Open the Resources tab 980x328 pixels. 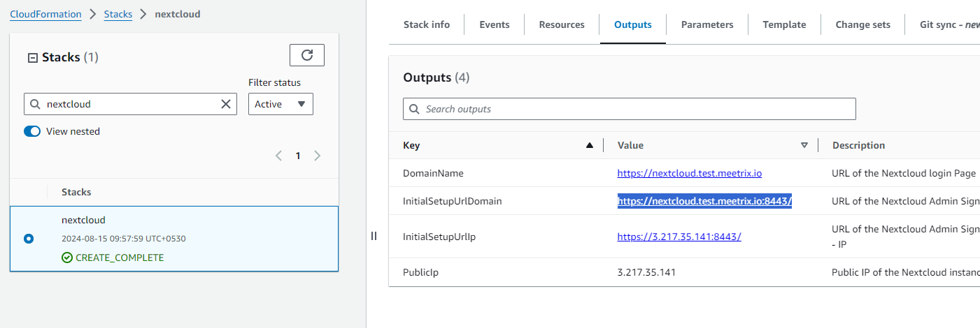point(562,24)
